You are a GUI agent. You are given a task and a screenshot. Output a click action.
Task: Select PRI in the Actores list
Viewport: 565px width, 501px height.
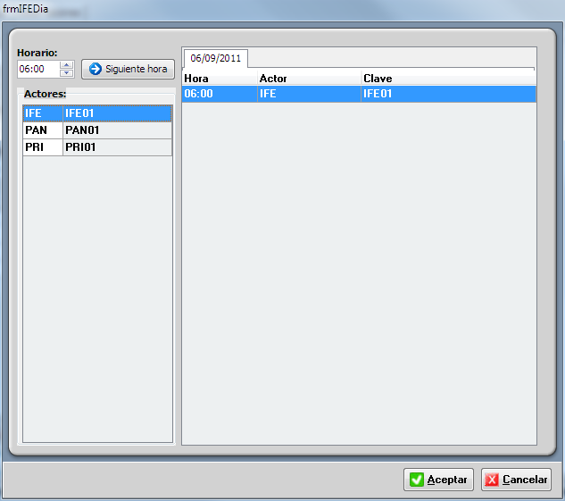[x=43, y=147]
